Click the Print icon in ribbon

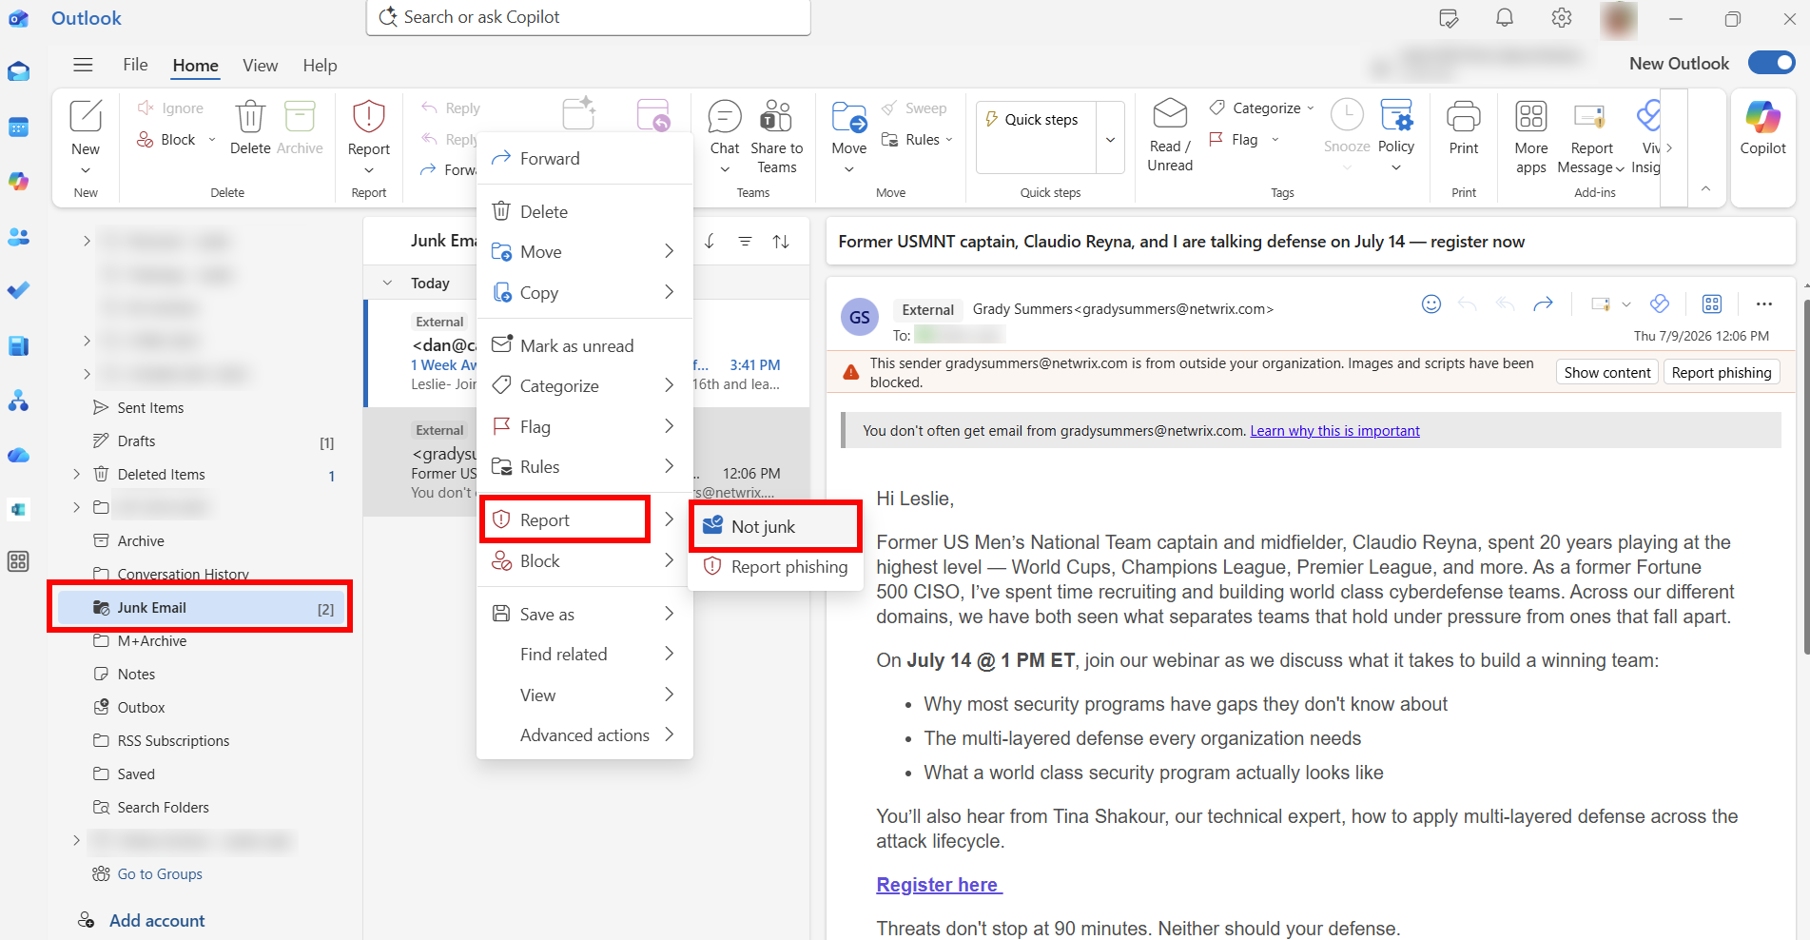coord(1464,116)
